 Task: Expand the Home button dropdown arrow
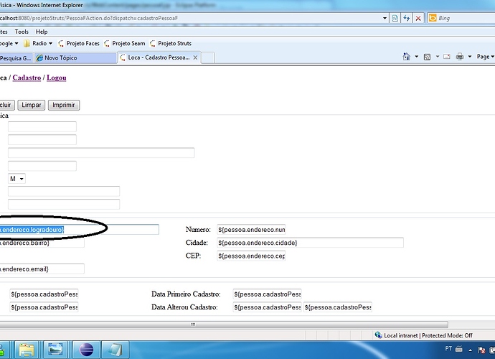coord(416,57)
